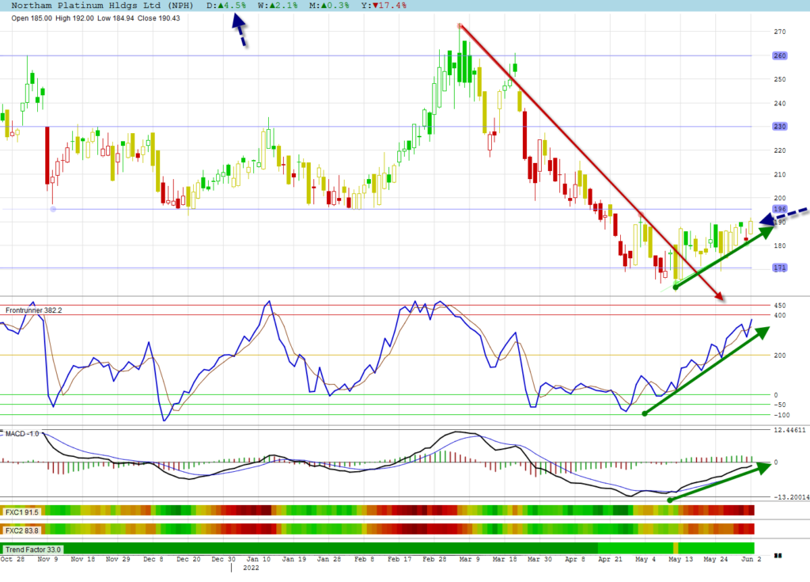The height and width of the screenshot is (582, 810).
Task: Click the 'Jan 10' date label
Action: (x=259, y=559)
